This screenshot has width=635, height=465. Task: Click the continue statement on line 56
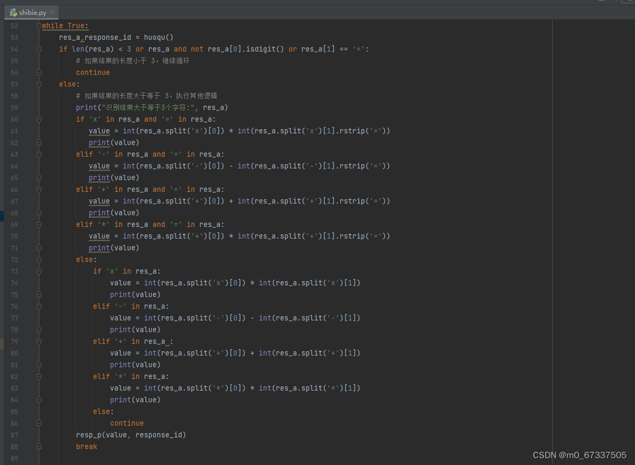point(92,72)
